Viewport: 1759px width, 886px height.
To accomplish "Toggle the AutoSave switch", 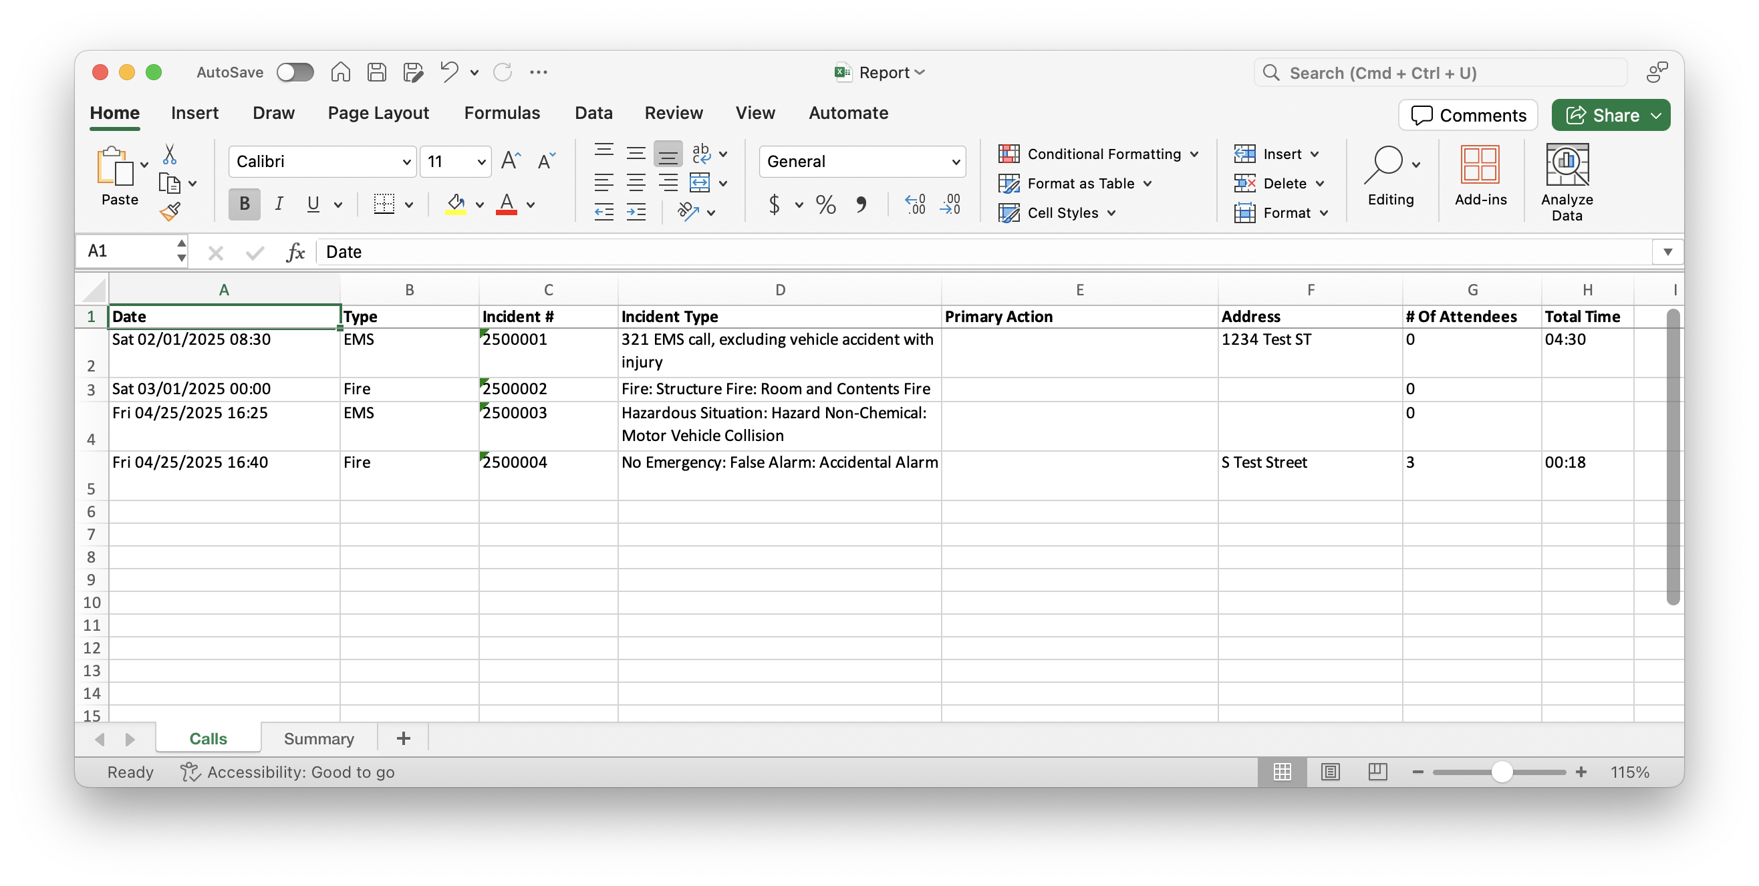I will pyautogui.click(x=295, y=71).
